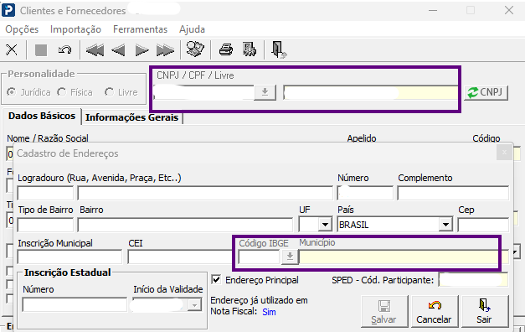Click the blue Sim text
525x332 pixels.
(x=269, y=312)
